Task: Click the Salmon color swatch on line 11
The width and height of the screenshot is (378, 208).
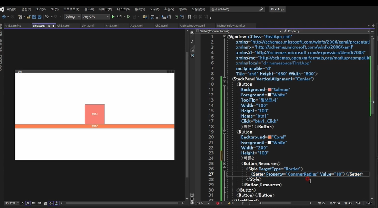Action: pos(270,90)
